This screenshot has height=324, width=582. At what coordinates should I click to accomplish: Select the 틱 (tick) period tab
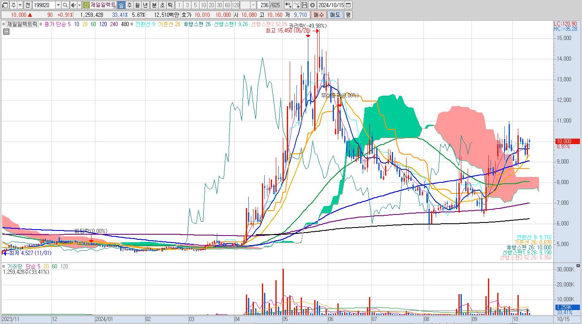[x=170, y=5]
